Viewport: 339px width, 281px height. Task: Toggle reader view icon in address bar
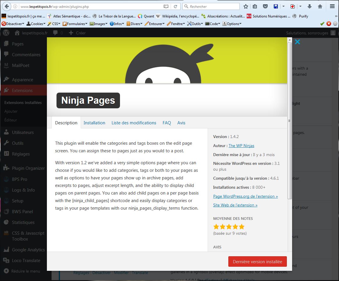click(x=166, y=6)
